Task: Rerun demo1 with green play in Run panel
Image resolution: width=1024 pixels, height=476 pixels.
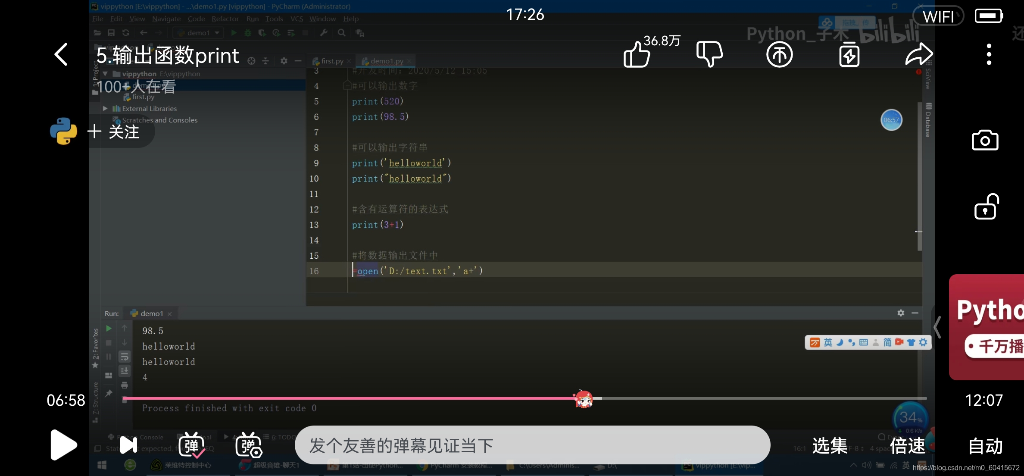Action: pos(109,329)
